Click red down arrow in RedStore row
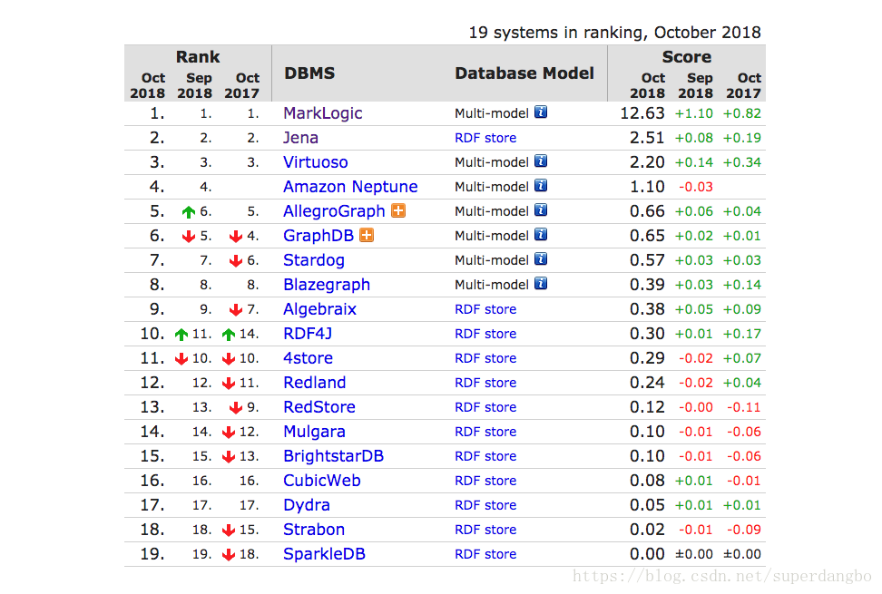 [236, 407]
